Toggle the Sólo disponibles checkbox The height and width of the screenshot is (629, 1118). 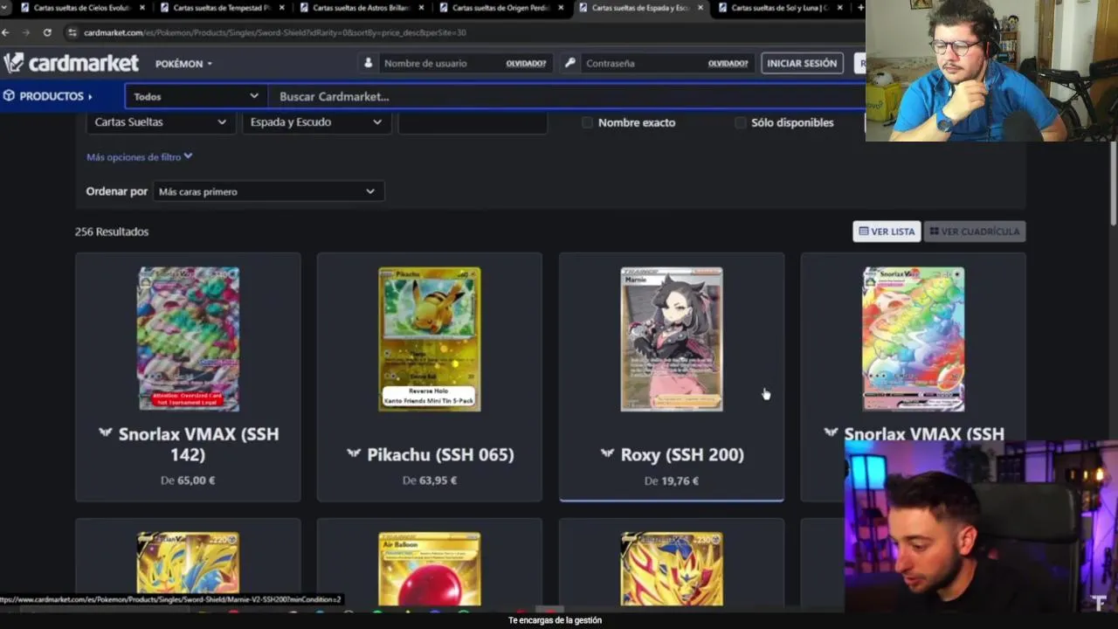pyautogui.click(x=741, y=122)
